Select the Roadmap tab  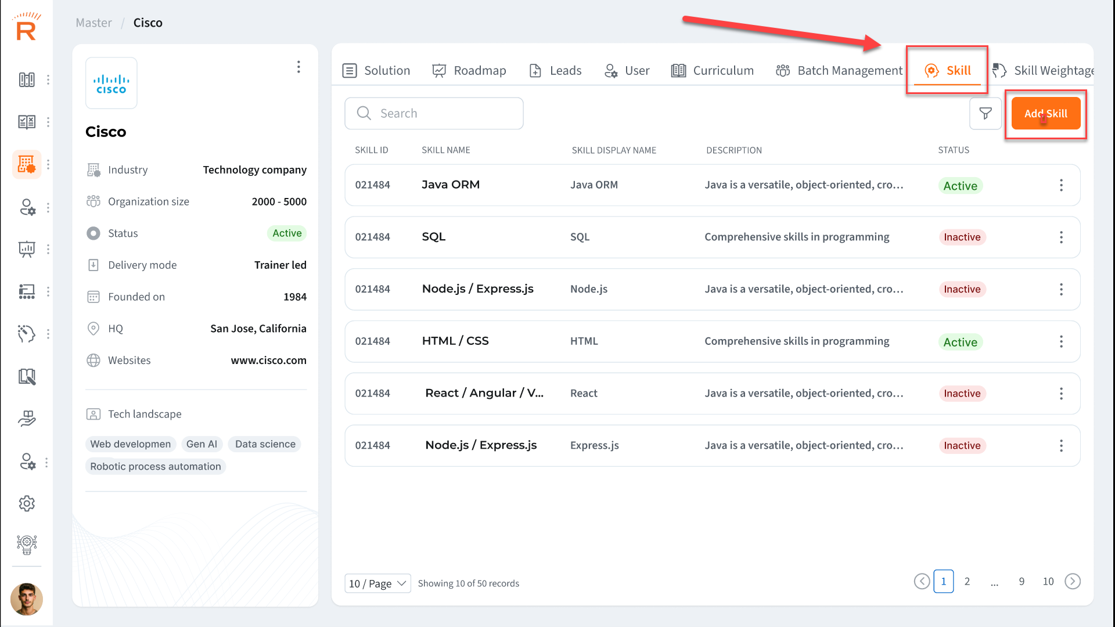(469, 70)
